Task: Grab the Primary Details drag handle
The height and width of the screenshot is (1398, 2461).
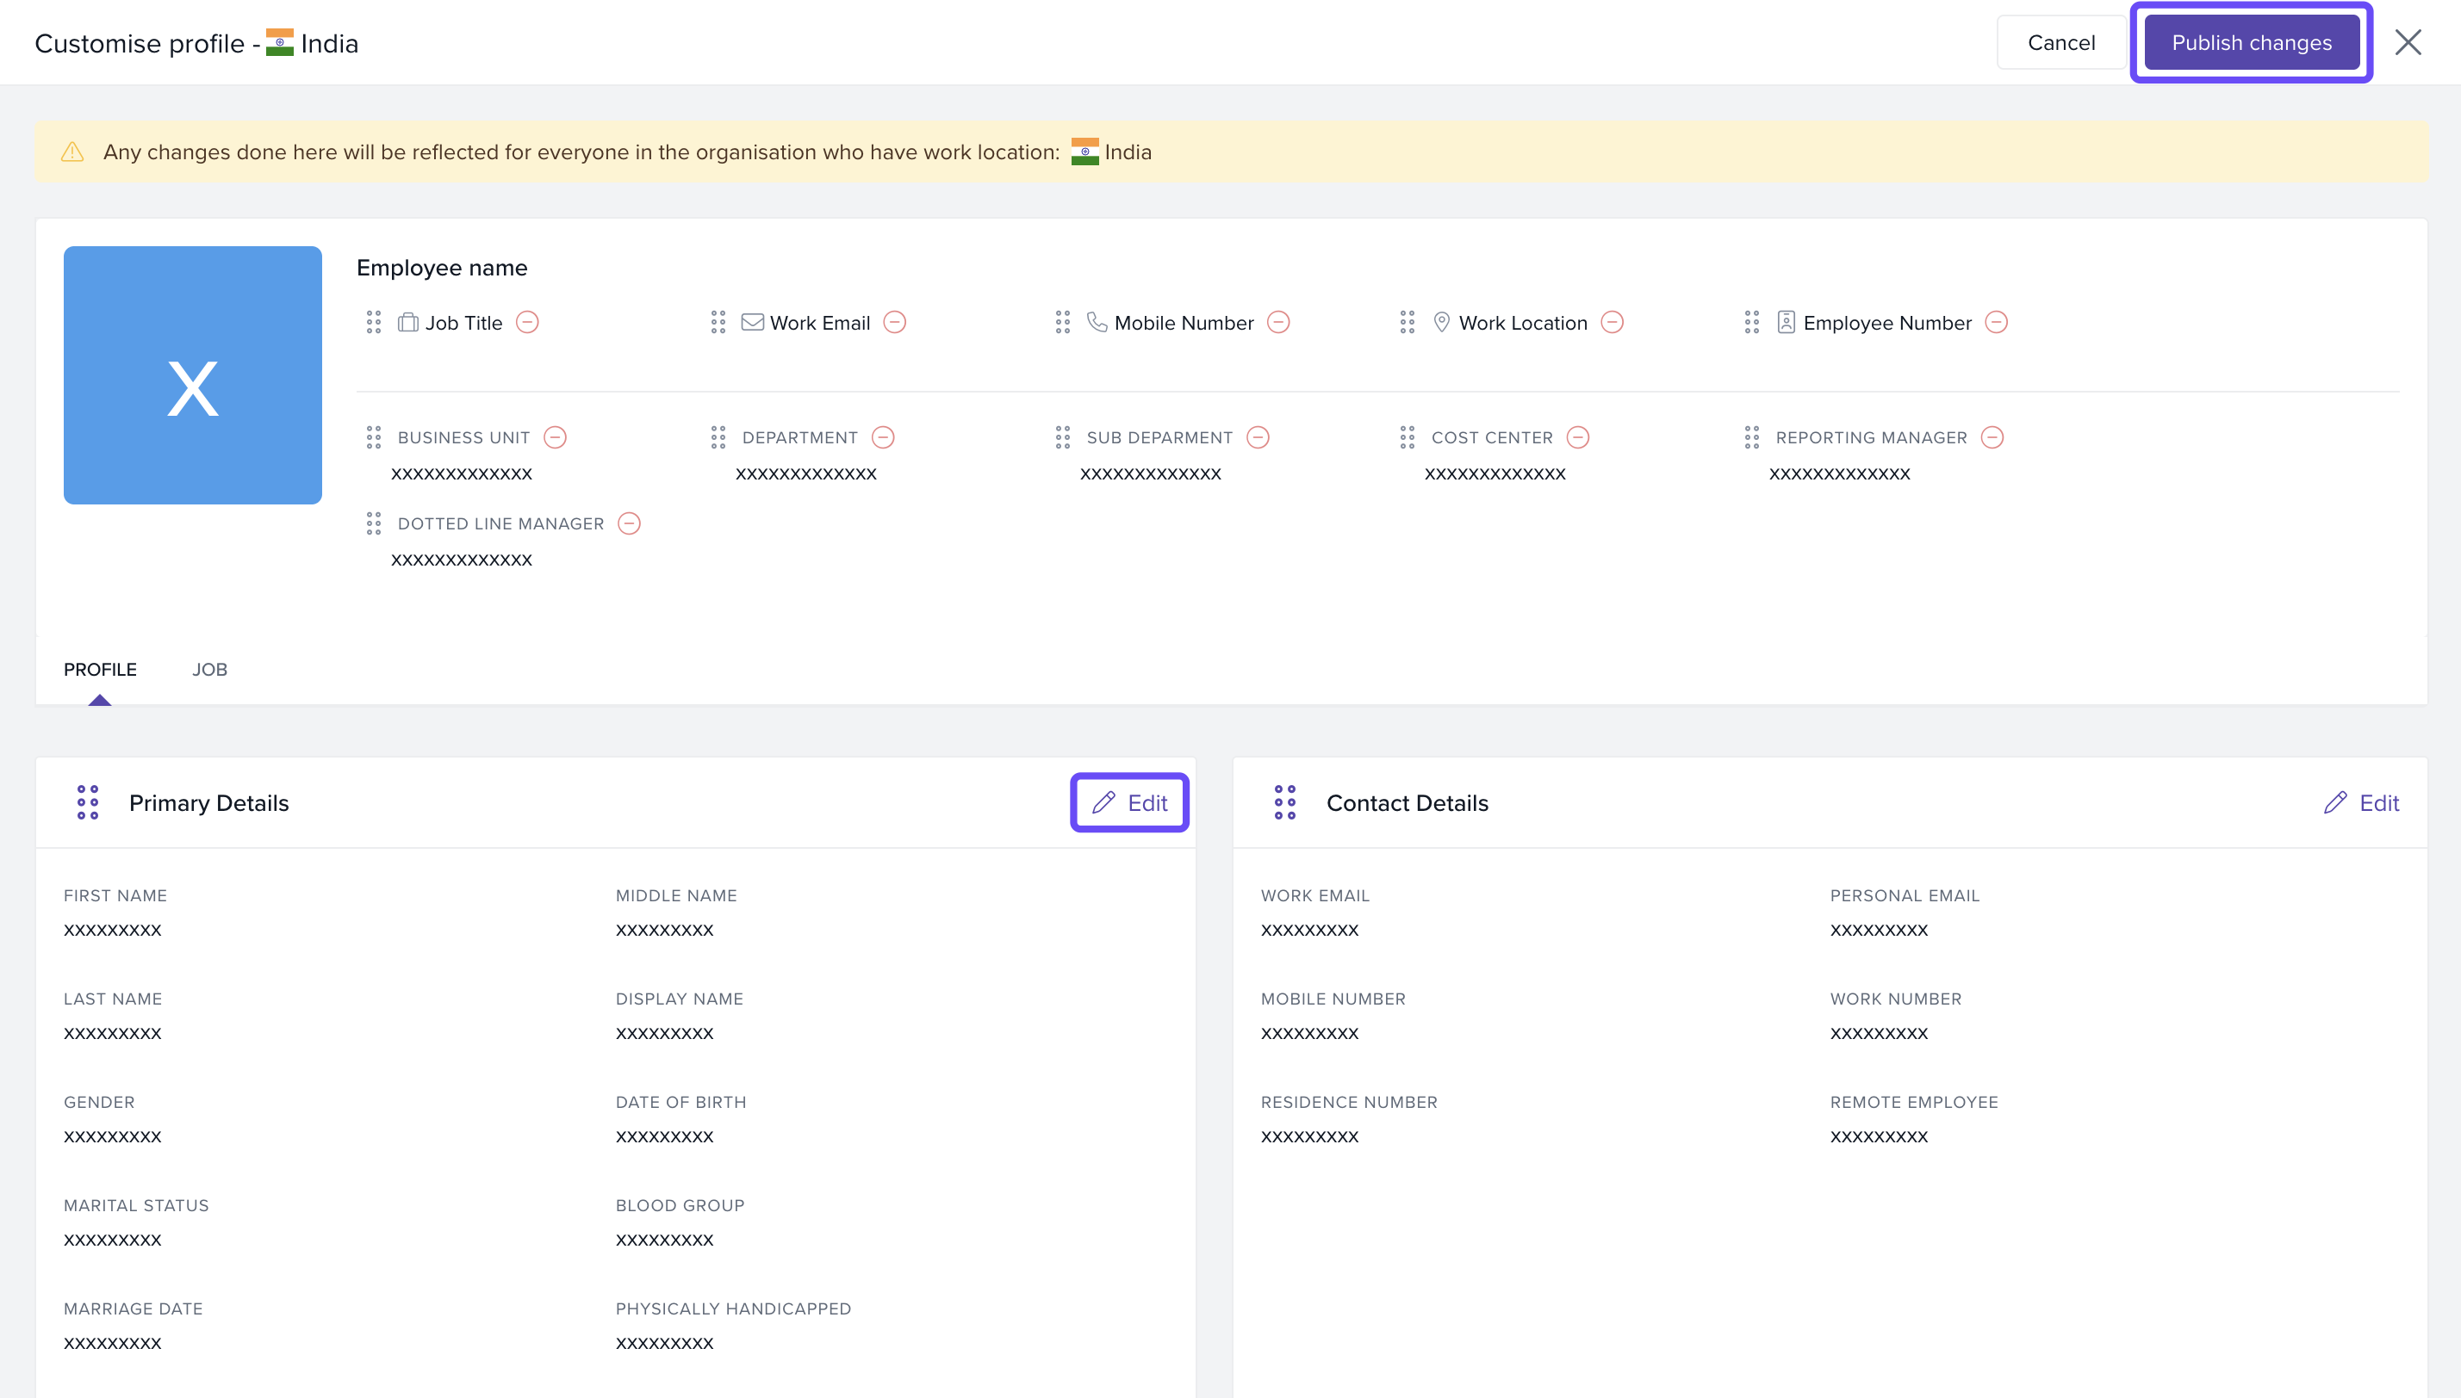Action: [x=87, y=802]
